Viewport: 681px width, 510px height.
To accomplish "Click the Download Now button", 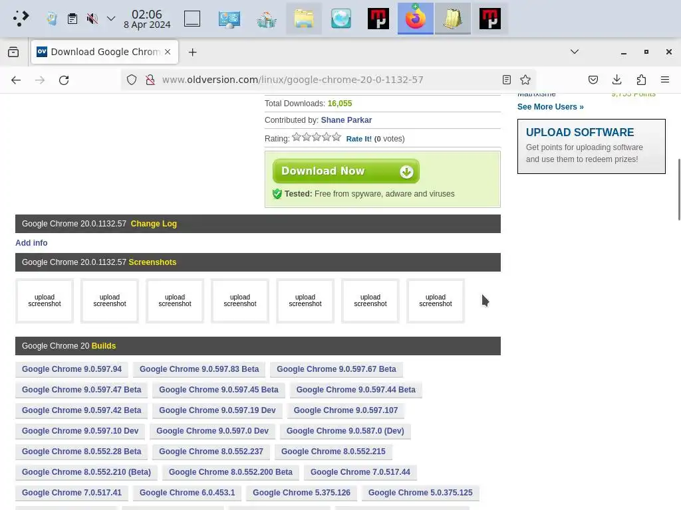I will tap(346, 171).
